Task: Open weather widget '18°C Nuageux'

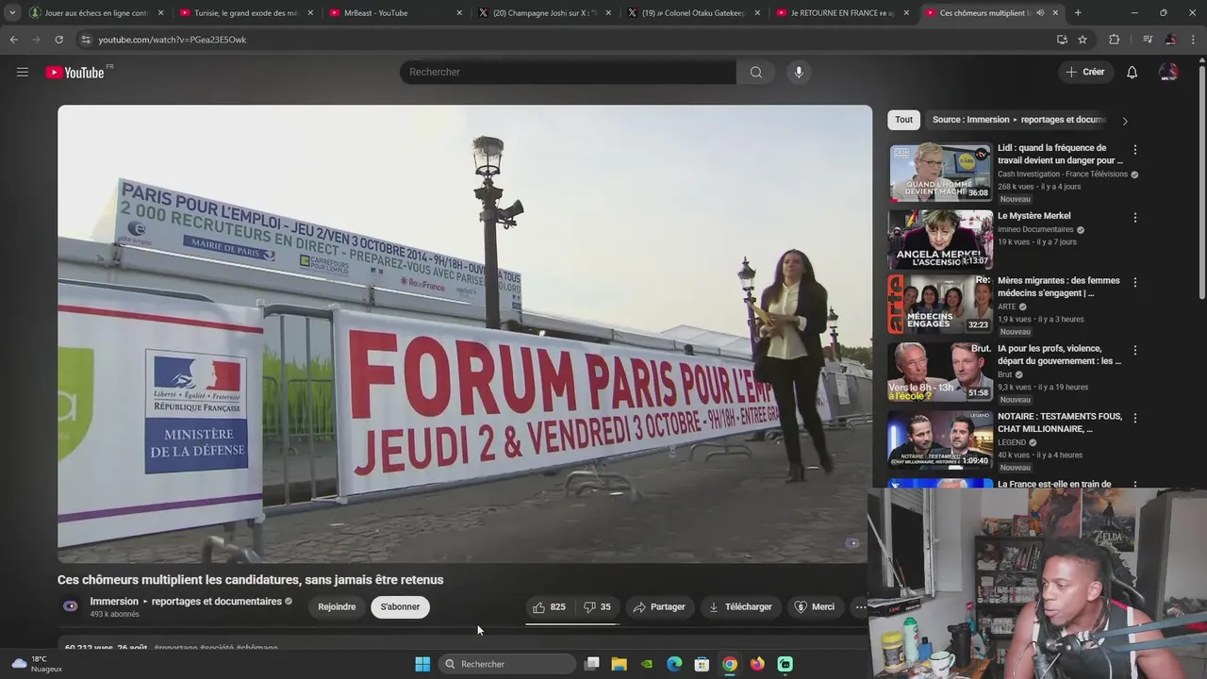Action: pyautogui.click(x=38, y=664)
